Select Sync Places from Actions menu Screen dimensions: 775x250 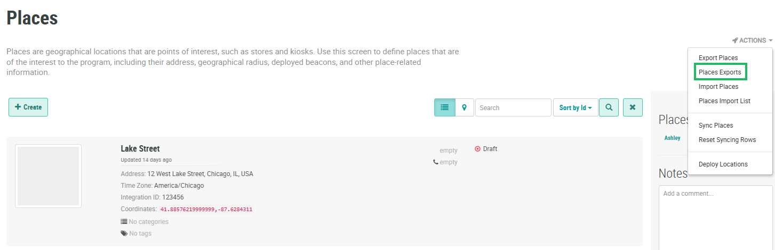tap(716, 126)
